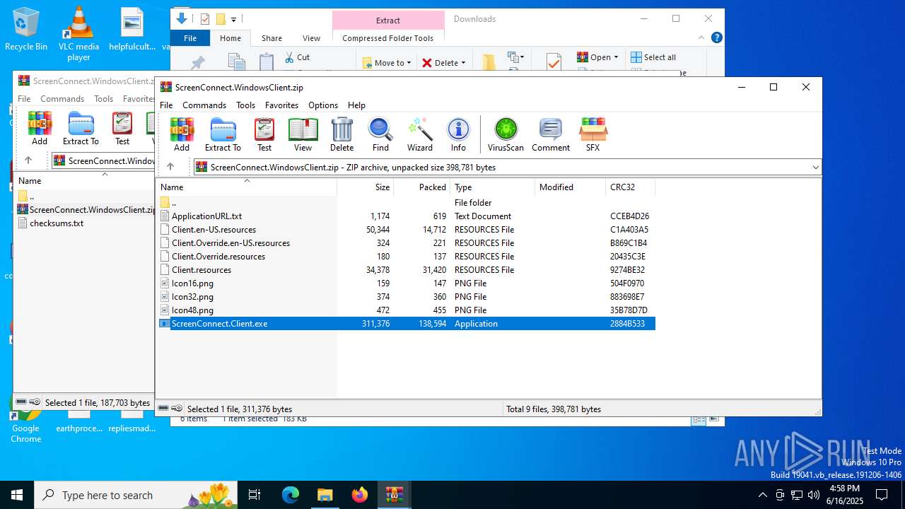The image size is (905, 509).
Task: Sort by the Packed column header
Action: click(421, 187)
